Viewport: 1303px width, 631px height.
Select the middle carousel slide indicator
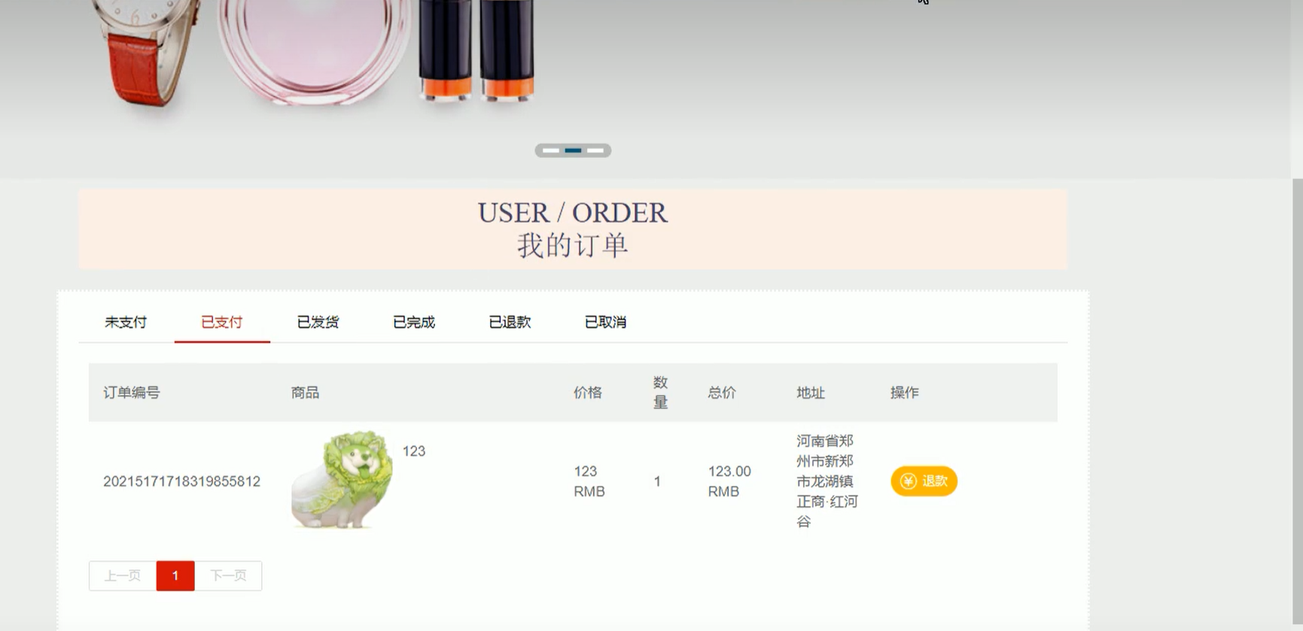pos(573,150)
